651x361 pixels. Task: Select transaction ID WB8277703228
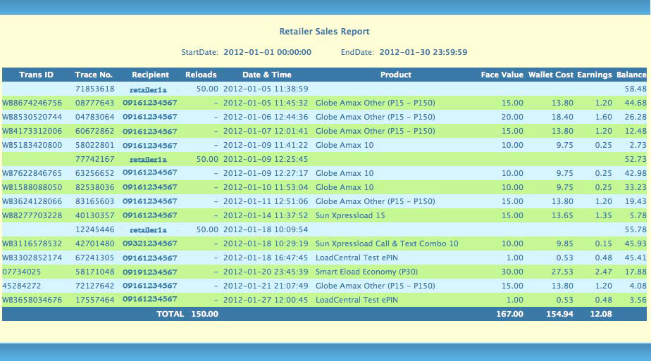(32, 215)
